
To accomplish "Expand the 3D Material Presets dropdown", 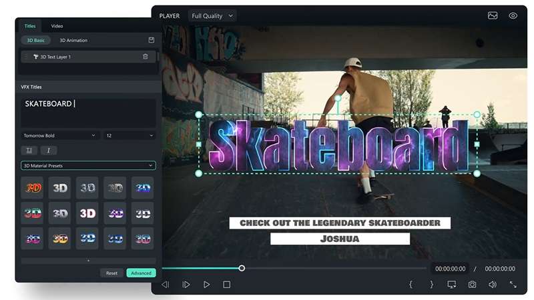I will click(89, 165).
